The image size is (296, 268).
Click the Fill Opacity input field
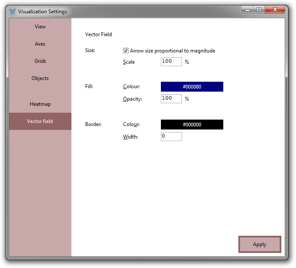pyautogui.click(x=171, y=99)
